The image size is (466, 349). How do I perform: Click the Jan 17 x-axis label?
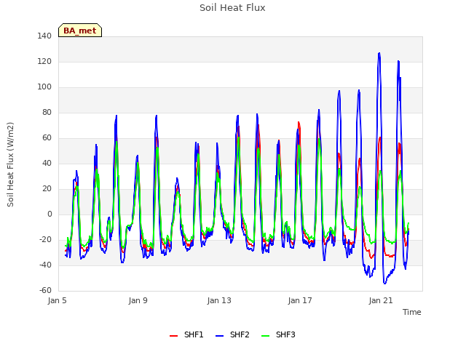tap(300, 300)
